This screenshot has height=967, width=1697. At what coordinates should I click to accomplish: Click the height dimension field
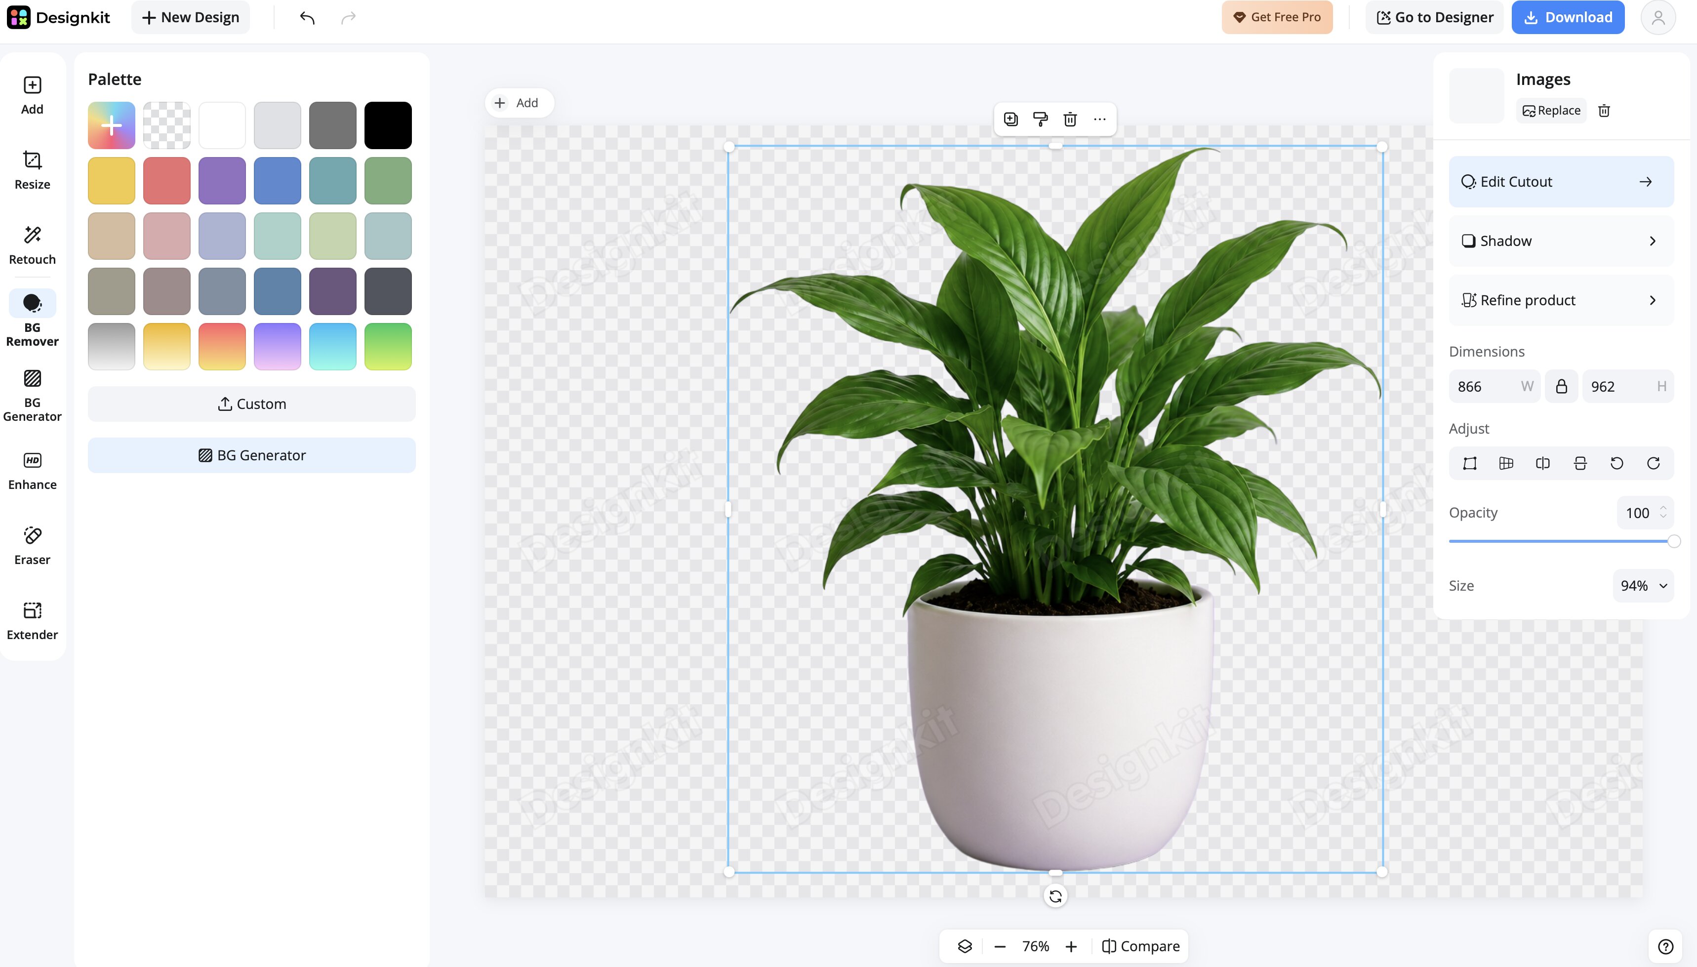[x=1628, y=387]
